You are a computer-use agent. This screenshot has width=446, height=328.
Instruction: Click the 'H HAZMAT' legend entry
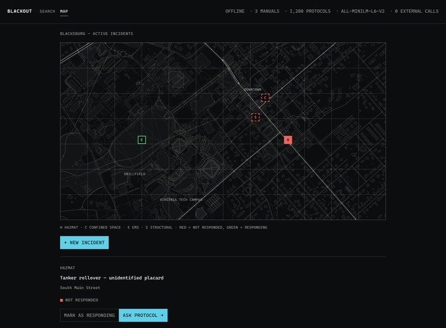tap(69, 227)
